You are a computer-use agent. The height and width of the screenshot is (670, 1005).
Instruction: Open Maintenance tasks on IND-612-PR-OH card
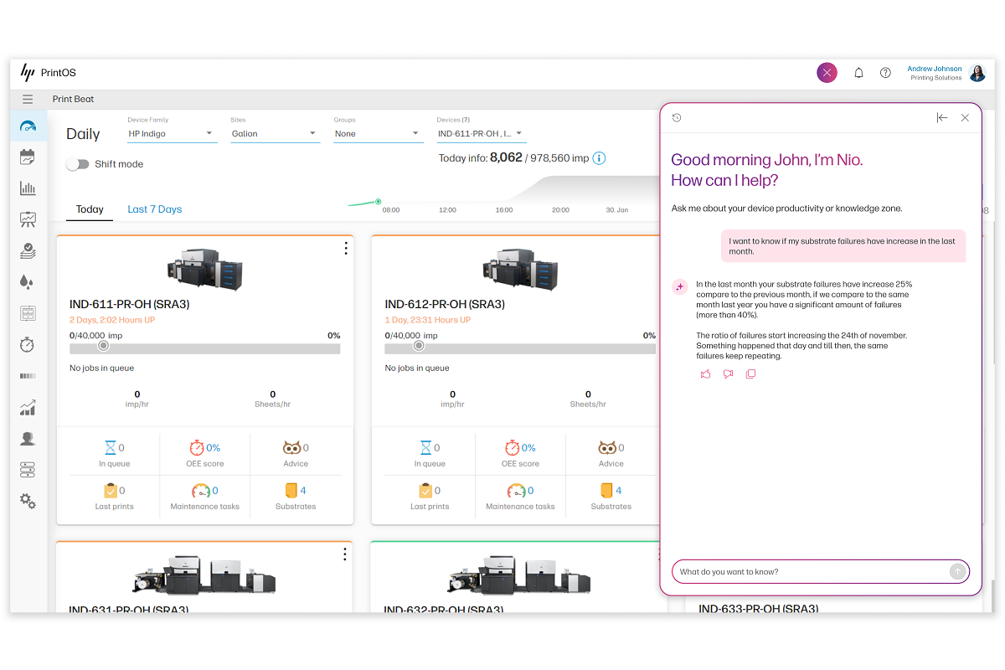coord(520,496)
